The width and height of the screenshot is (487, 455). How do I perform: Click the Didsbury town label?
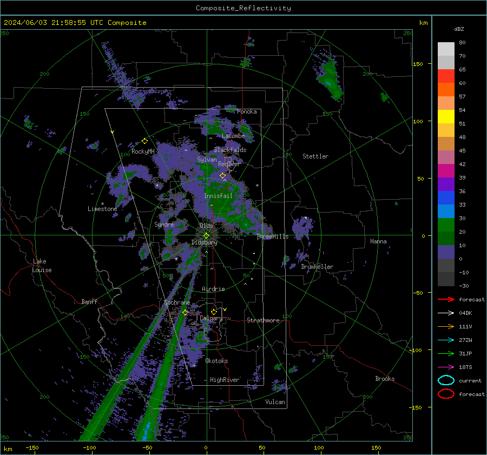tap(204, 242)
